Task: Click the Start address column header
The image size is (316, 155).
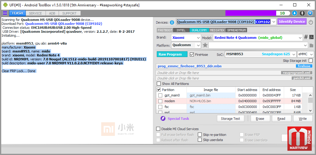Action: [247, 90]
